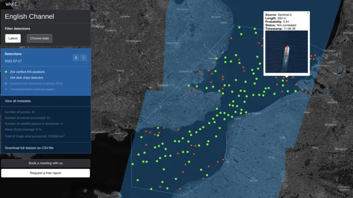
Task: Click the green verified AIS positions dot
Action: click(x=6, y=72)
